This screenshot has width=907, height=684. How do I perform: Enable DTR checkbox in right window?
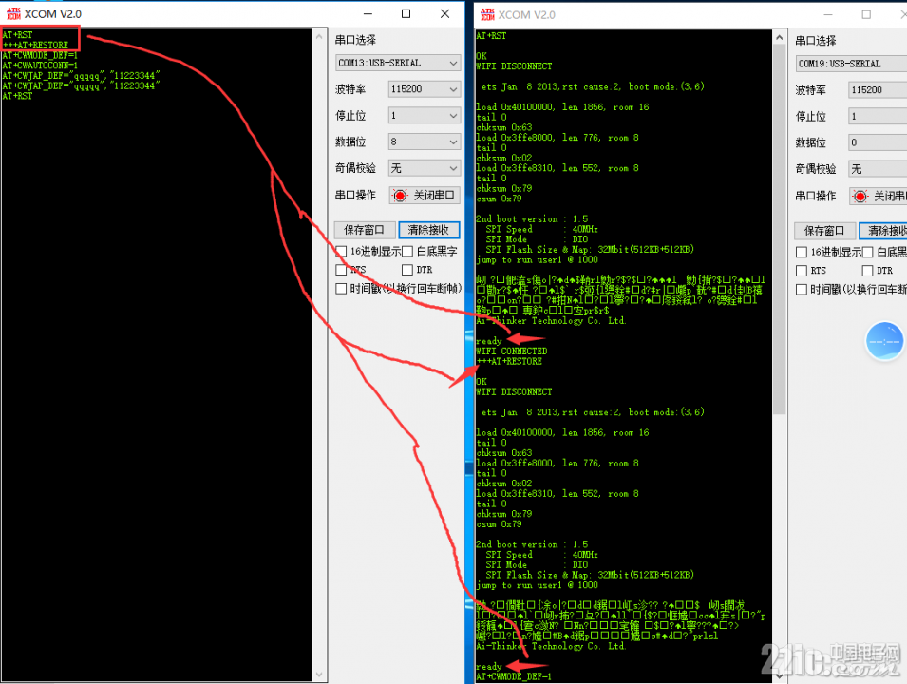(867, 271)
